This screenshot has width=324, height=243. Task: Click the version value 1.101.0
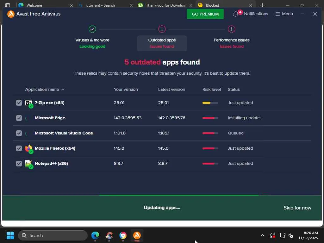click(120, 133)
